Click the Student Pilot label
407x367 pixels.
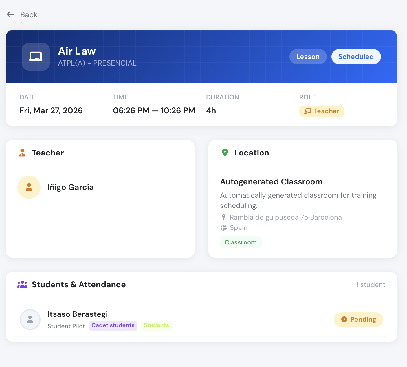click(66, 326)
